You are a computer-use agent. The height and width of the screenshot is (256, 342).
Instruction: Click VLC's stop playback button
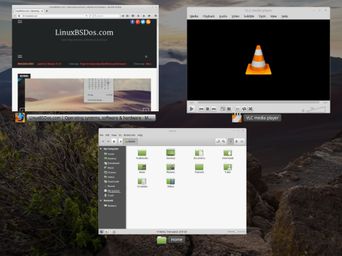tap(208, 109)
